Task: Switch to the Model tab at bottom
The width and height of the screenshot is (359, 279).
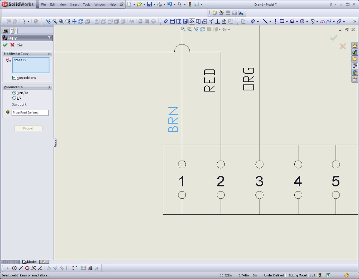Action: coord(30,262)
